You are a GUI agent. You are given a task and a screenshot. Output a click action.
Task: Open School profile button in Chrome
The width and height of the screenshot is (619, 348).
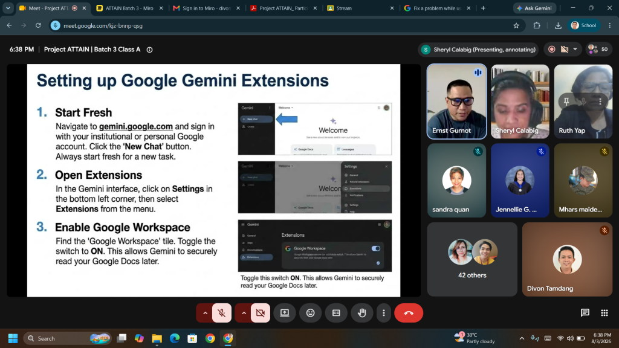click(x=584, y=25)
